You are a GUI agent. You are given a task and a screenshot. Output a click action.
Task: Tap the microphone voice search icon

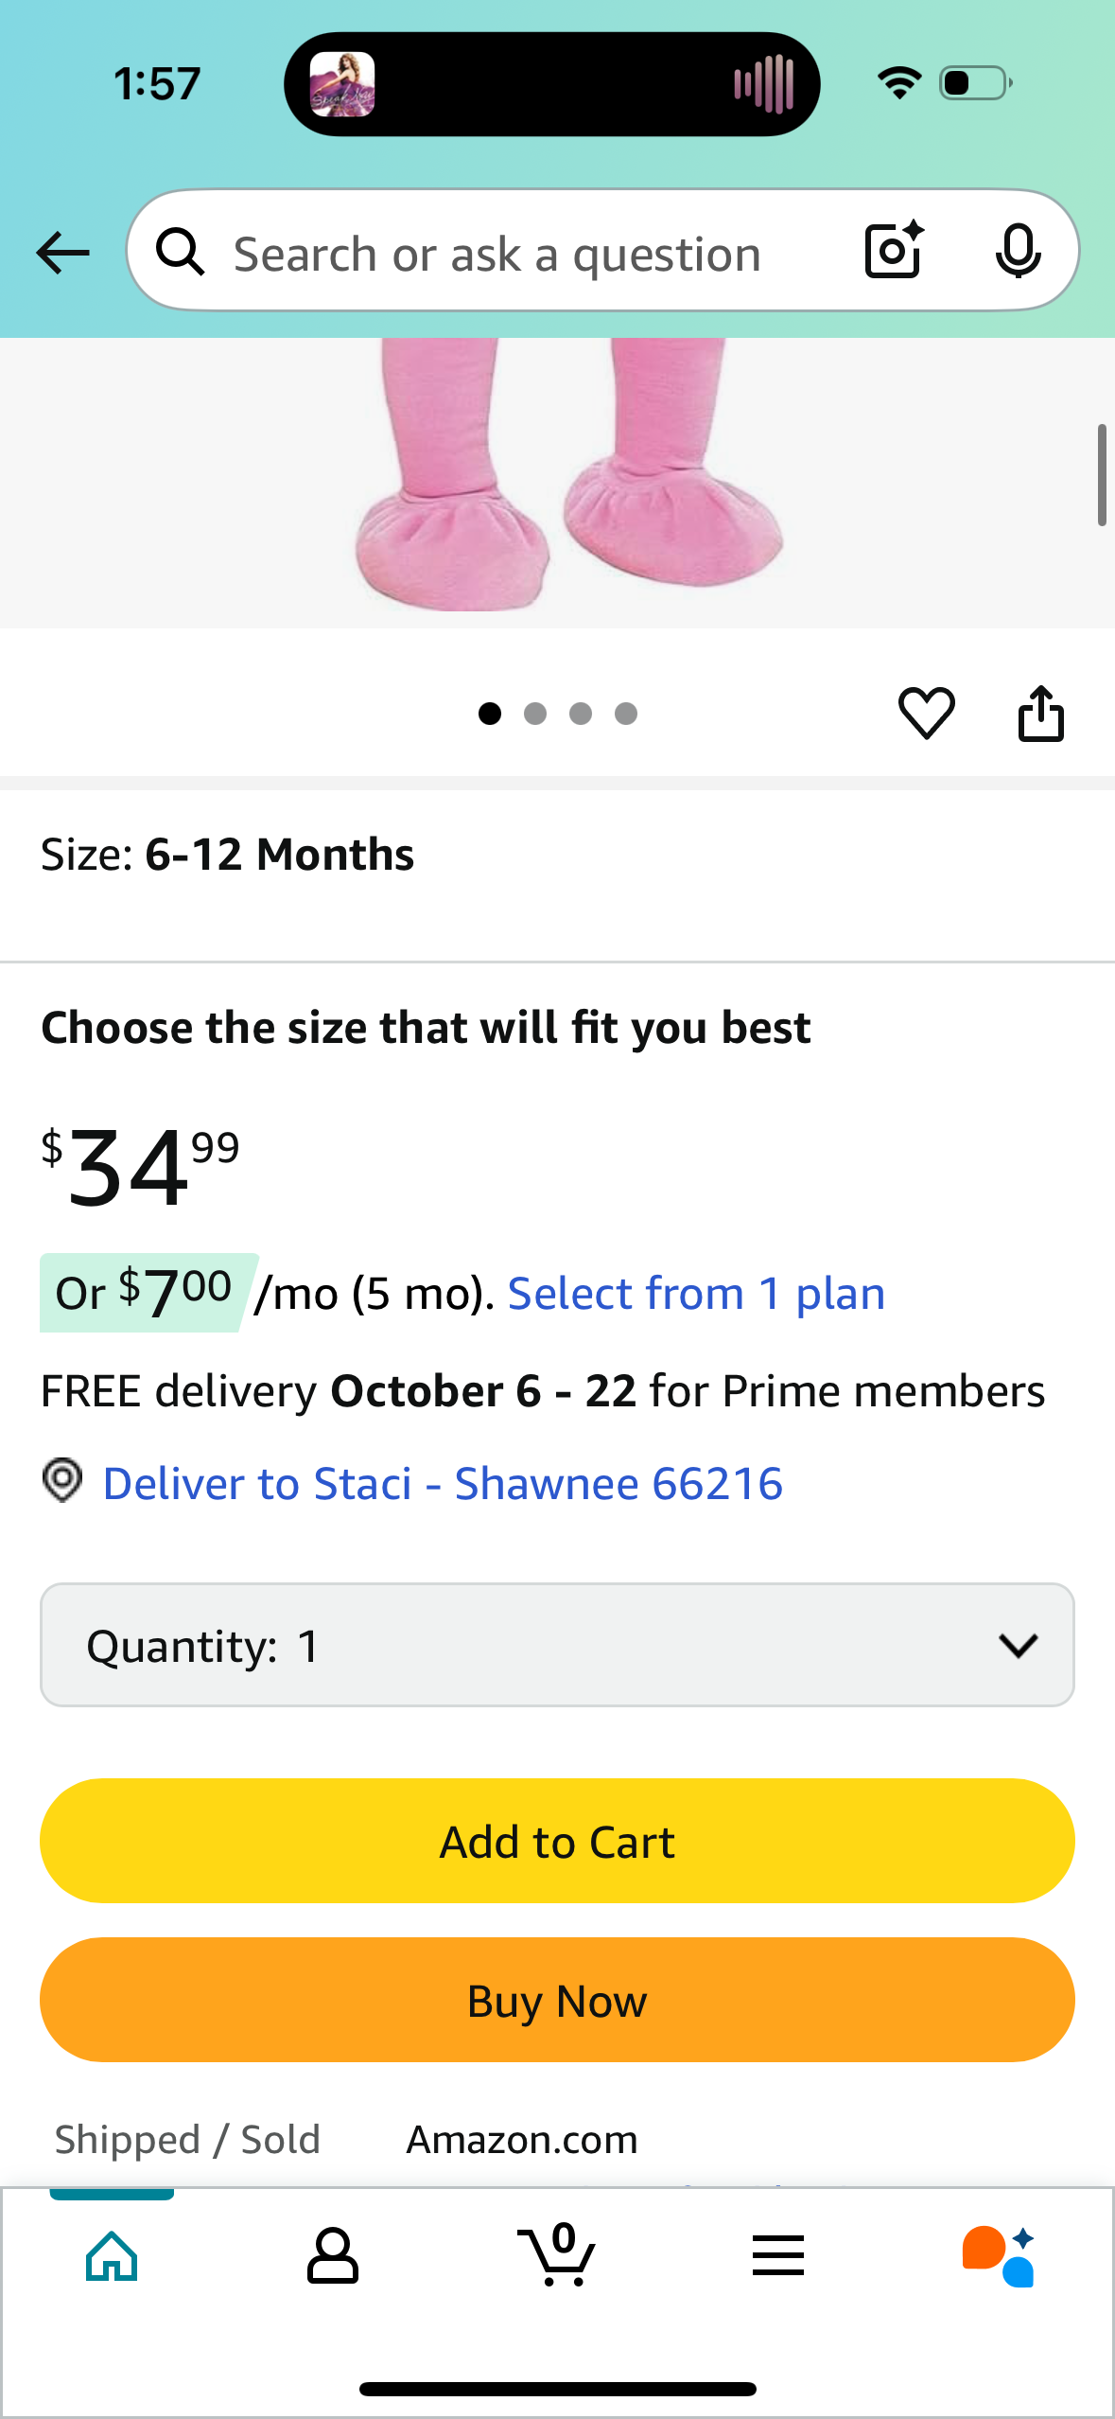(1018, 252)
